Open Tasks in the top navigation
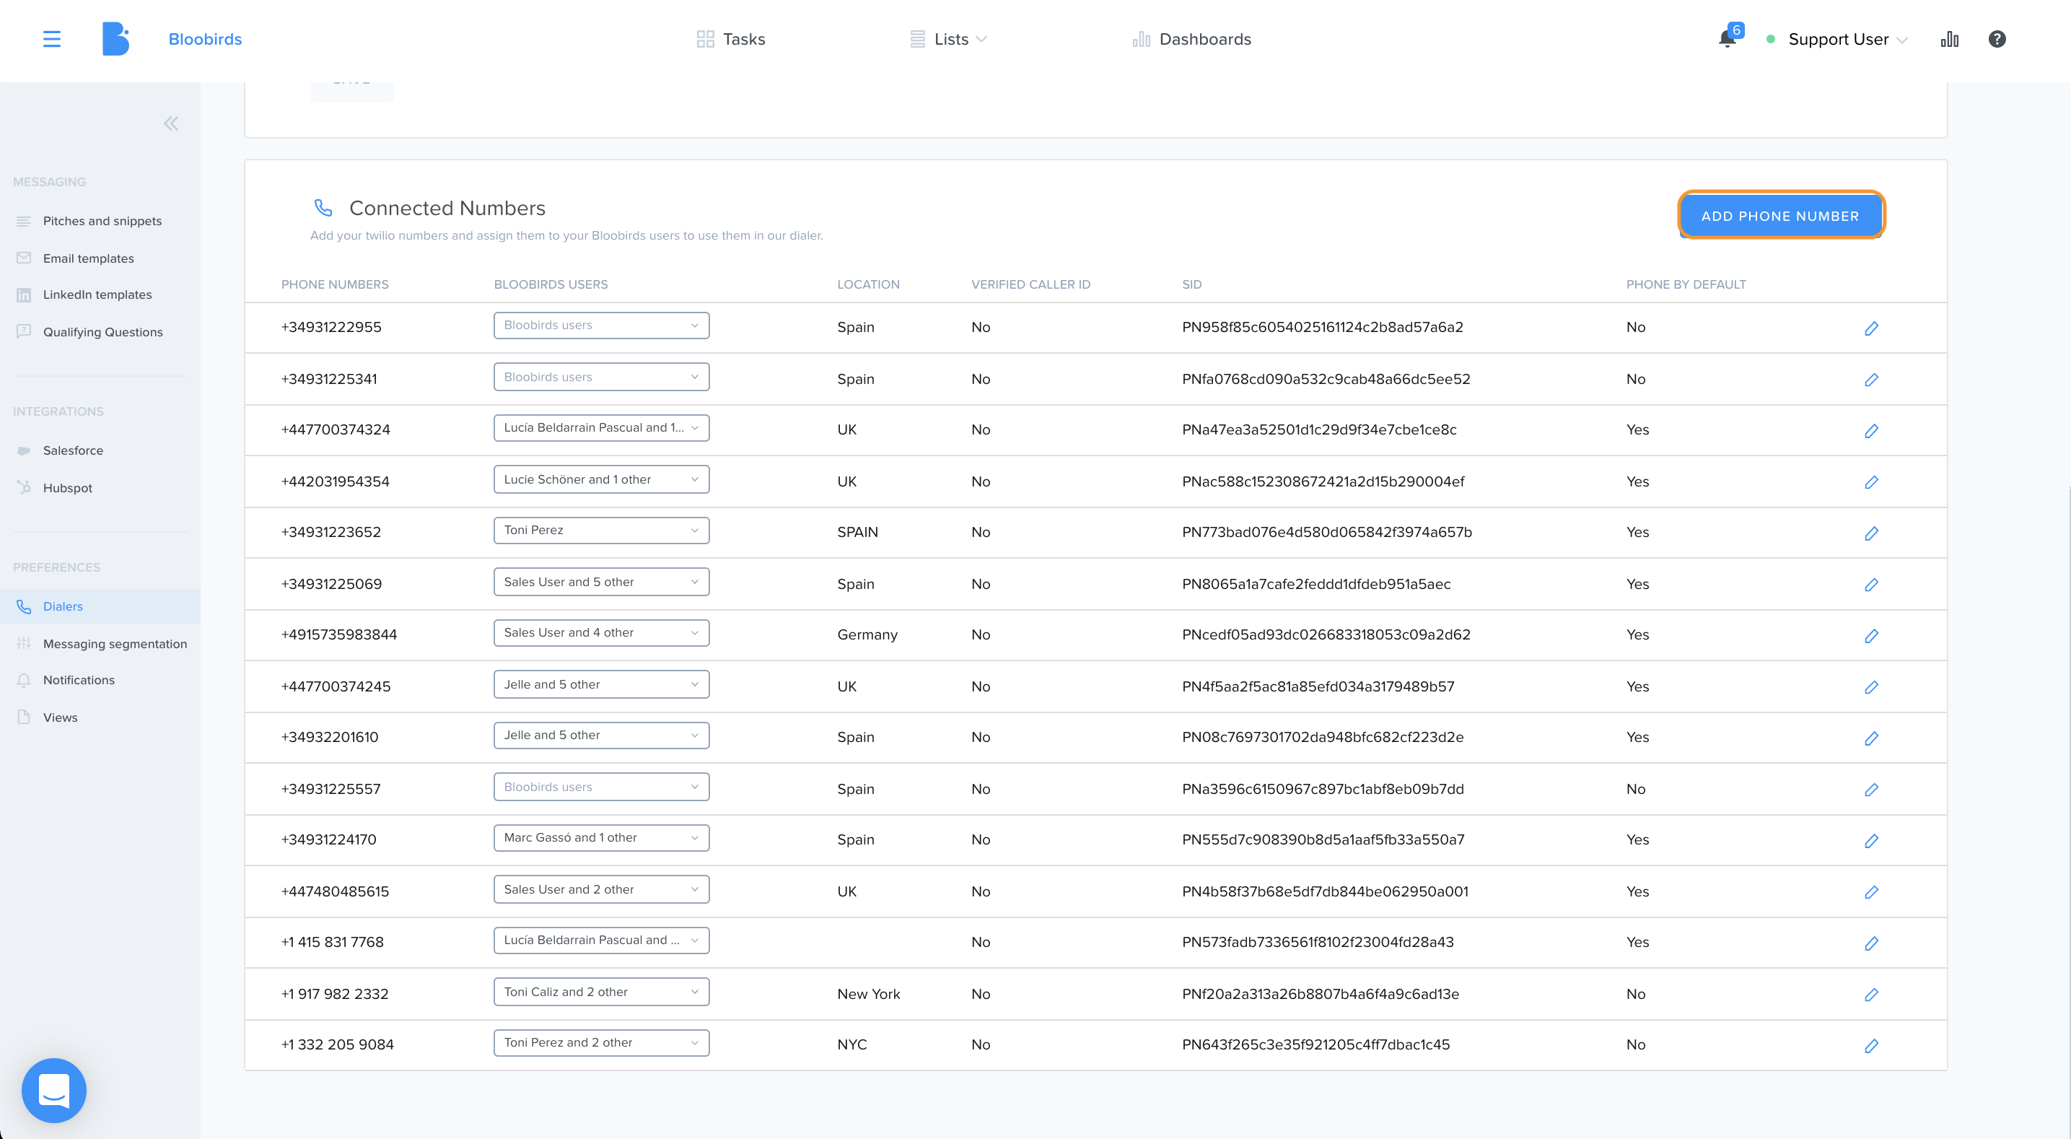The height and width of the screenshot is (1139, 2071). pos(731,38)
